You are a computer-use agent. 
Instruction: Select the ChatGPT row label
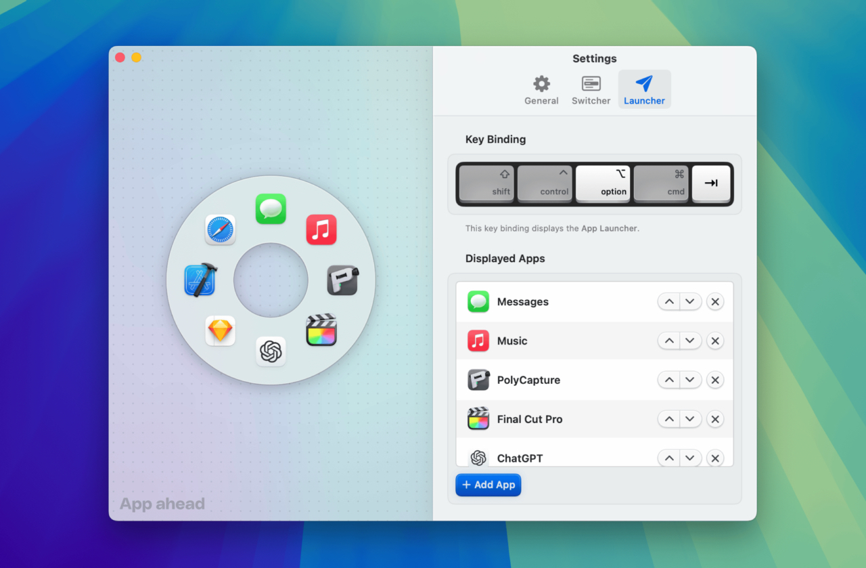520,458
